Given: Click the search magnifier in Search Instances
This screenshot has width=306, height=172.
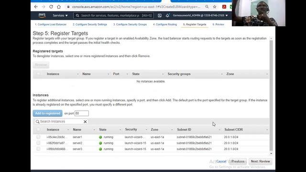Looking at the screenshot, I should pos(37,122).
